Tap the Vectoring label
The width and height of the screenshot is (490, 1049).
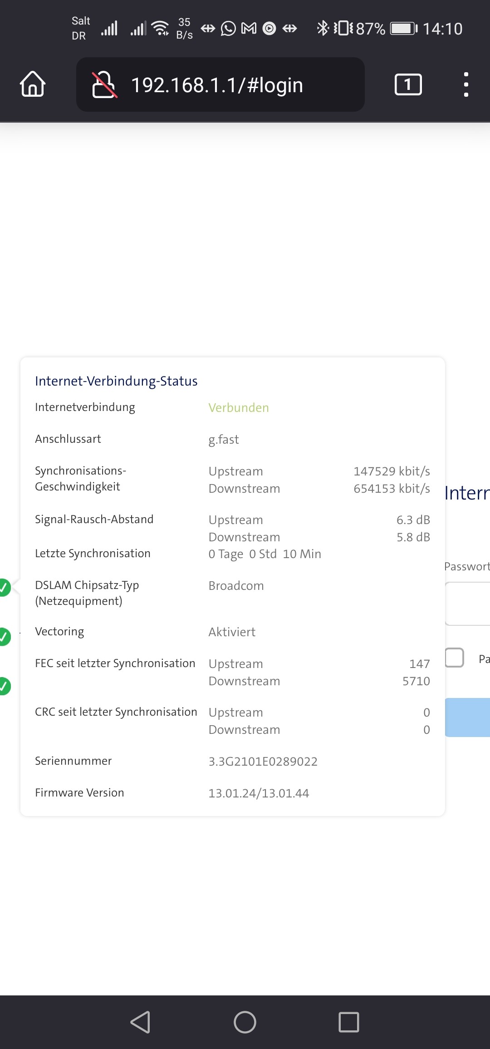[x=59, y=632]
